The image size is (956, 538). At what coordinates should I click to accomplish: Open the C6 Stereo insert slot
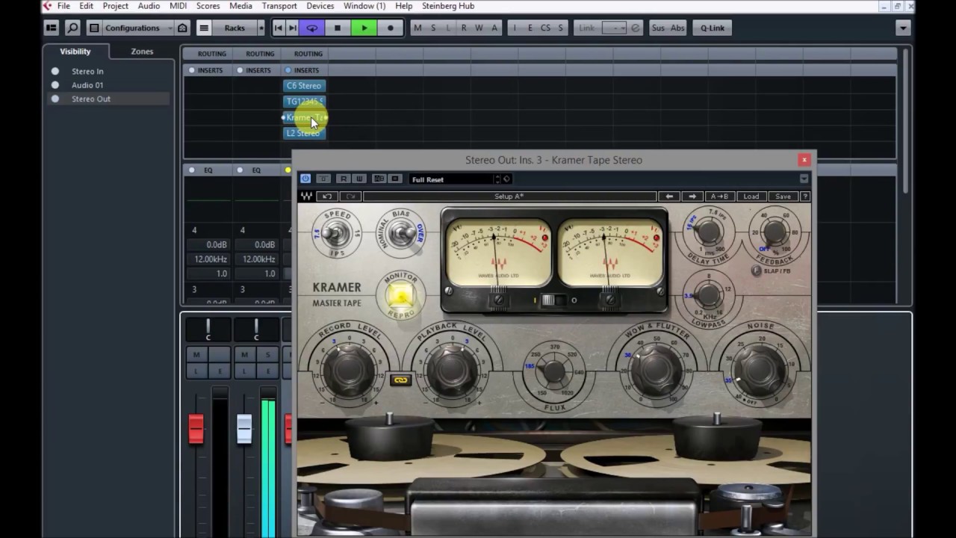click(304, 85)
